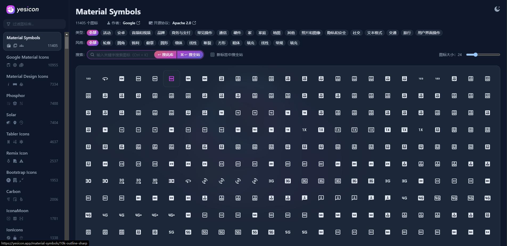Select the plain 5G icon after 50MP icons
This screenshot has height=246, width=507.
pos(171,232)
